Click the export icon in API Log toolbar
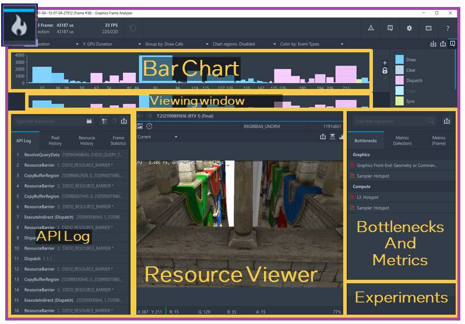The width and height of the screenshot is (465, 324). click(124, 122)
